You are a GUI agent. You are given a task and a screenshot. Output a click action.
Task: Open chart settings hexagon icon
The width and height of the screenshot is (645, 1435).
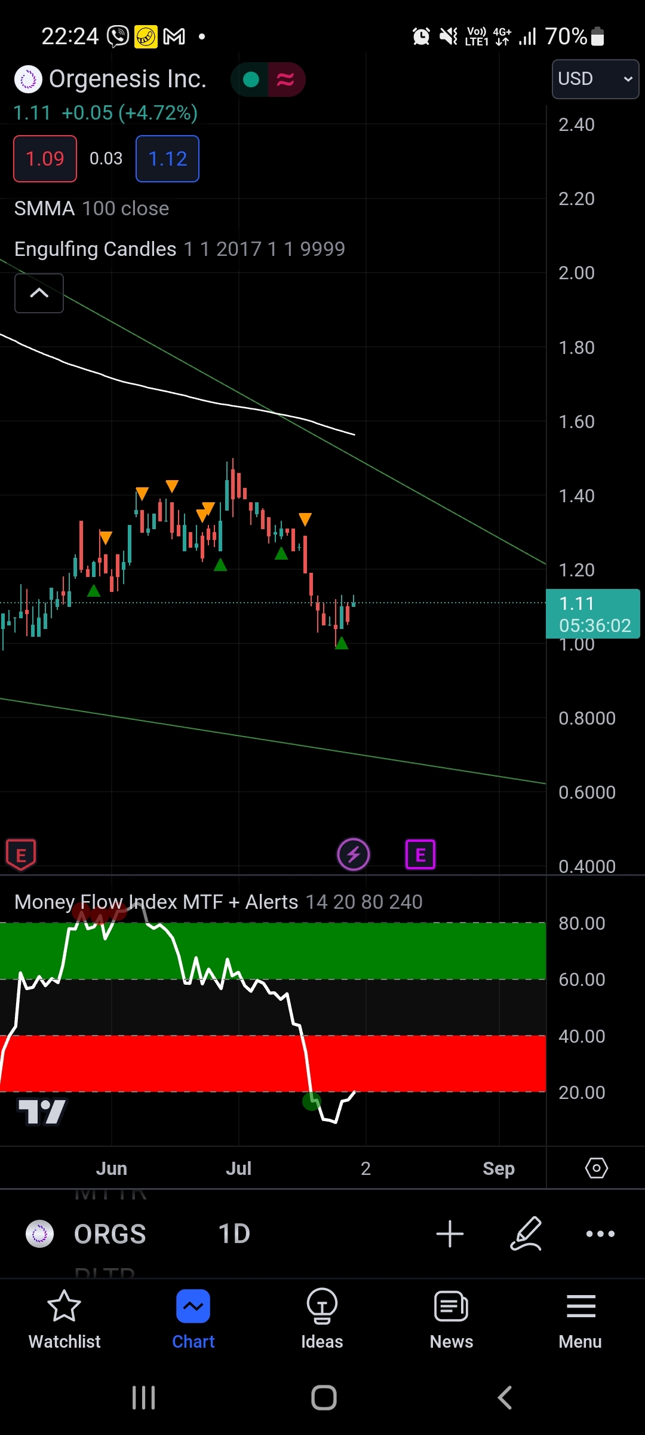pyautogui.click(x=596, y=1168)
